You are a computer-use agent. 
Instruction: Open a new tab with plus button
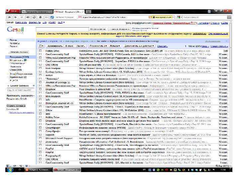pos(88,12)
